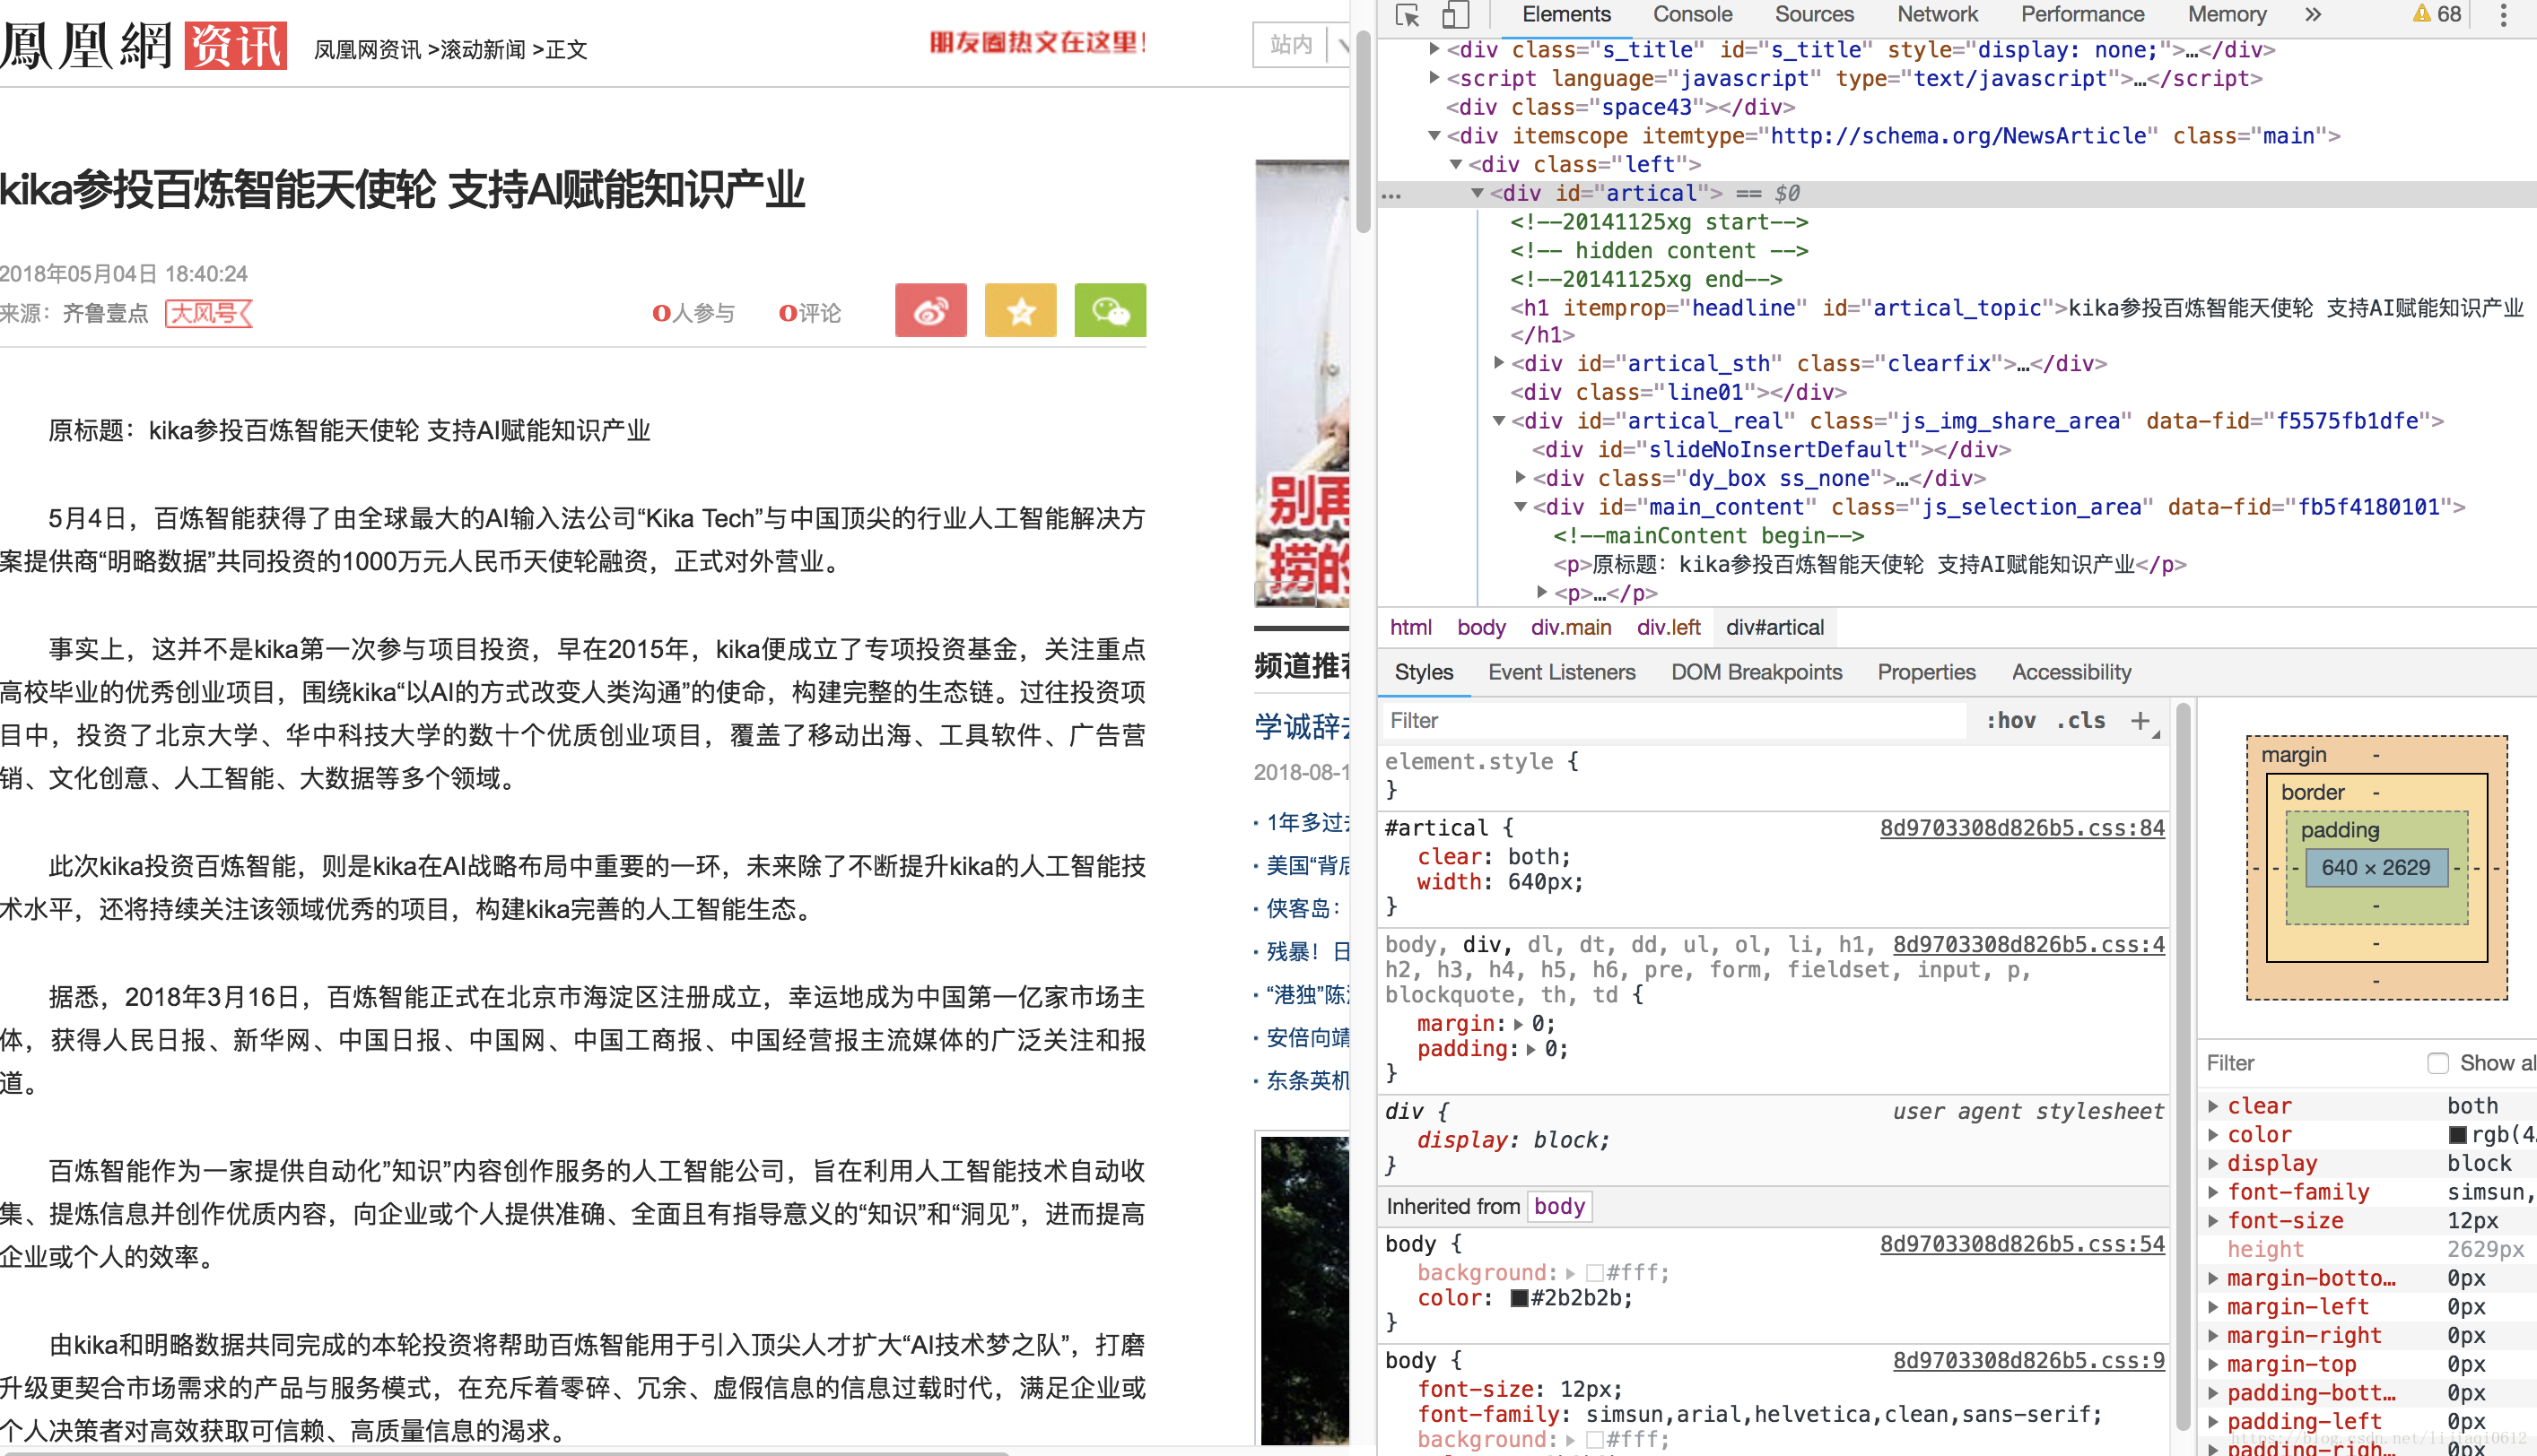Select the Styles pane tab
Image resolution: width=2537 pixels, height=1456 pixels.
(1423, 672)
